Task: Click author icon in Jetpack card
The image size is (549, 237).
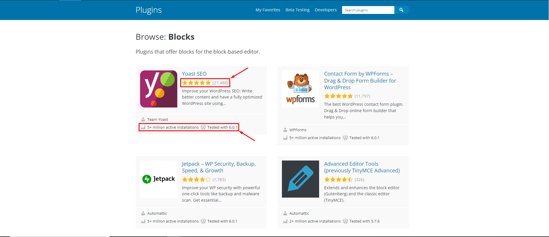Action: [143, 213]
